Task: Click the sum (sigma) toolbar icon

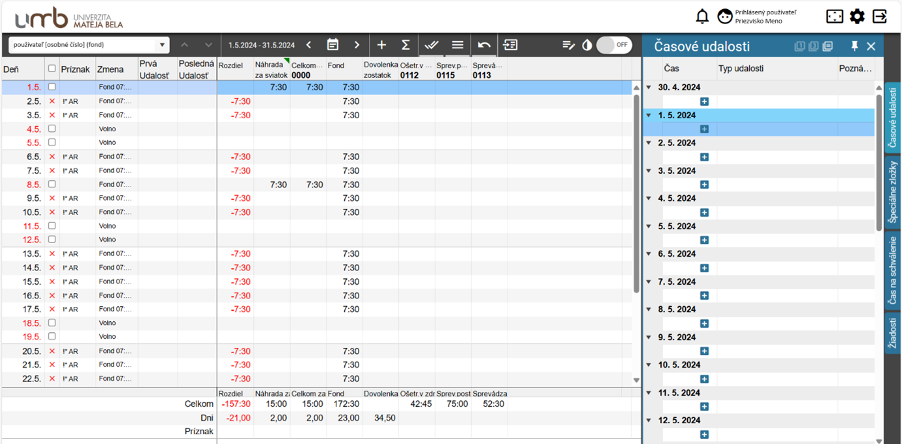Action: 405,45
